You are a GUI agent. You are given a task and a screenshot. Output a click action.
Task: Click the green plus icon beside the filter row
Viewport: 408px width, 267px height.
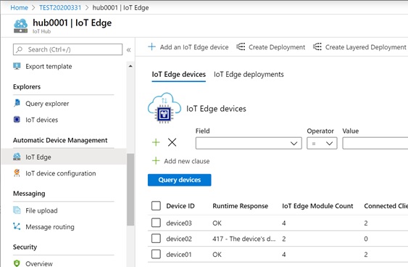click(x=156, y=142)
